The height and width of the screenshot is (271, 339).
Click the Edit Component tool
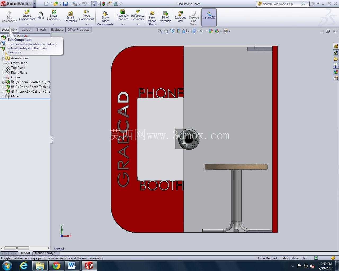9,17
